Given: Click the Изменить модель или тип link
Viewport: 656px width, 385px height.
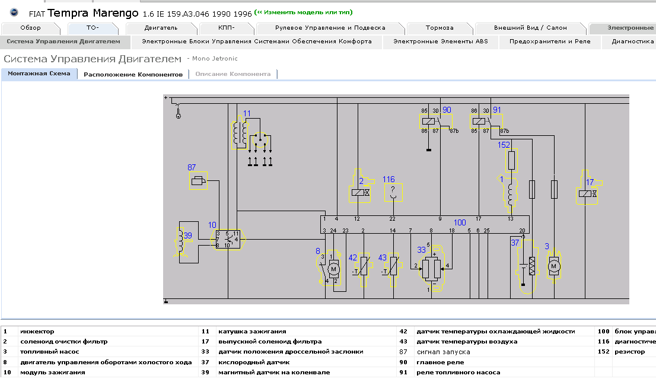Looking at the screenshot, I should click(303, 12).
